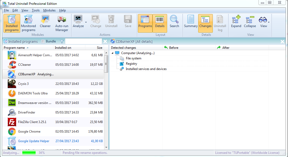Enable the Bundle checkbox
Screen dimensions: 288x157
click(43, 41)
